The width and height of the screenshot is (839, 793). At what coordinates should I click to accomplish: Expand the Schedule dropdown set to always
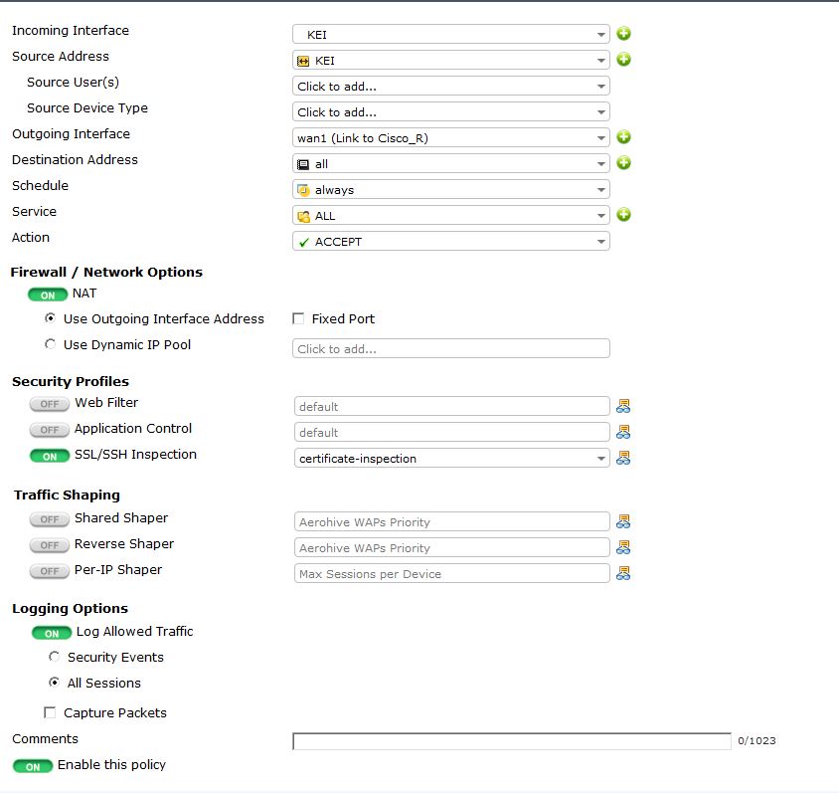tap(450, 189)
